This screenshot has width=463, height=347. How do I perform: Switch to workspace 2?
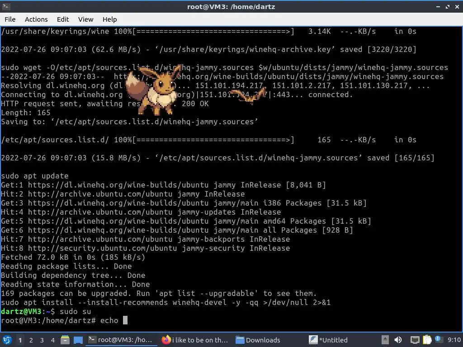point(31,340)
